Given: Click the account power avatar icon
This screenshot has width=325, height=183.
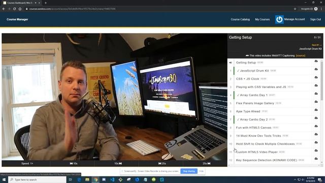Looking at the screenshot, I should click(279, 19).
